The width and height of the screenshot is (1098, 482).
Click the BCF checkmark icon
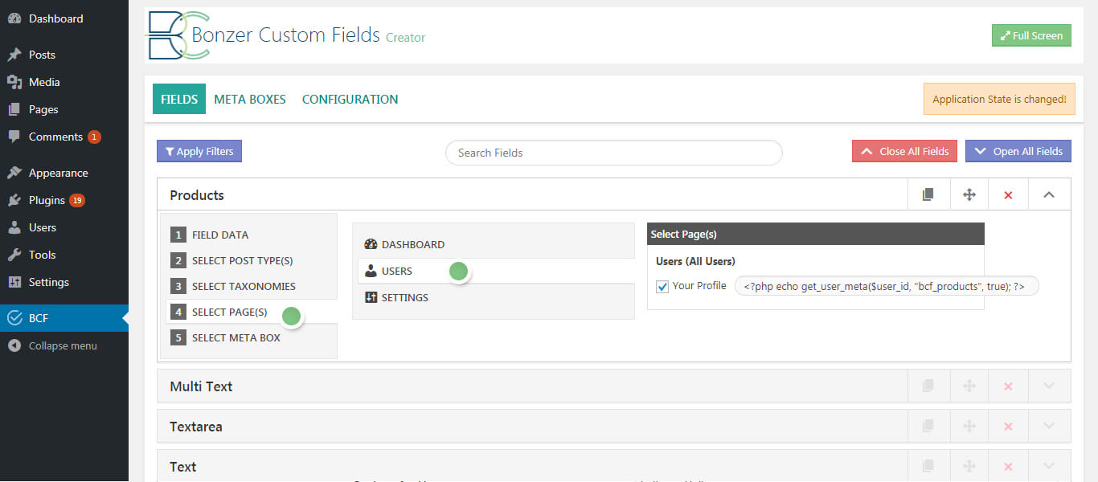pyautogui.click(x=14, y=318)
